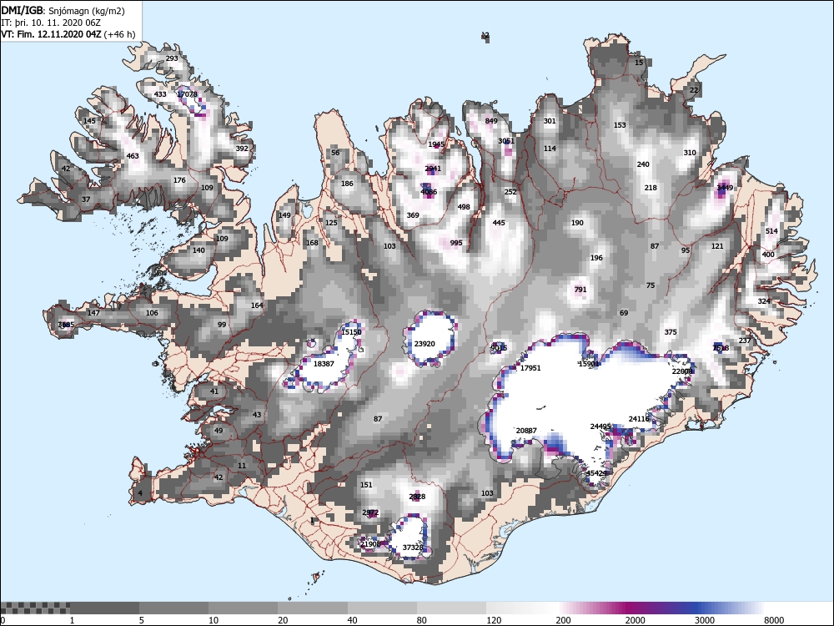The image size is (834, 626).
Task: Select the 2941 value label
Action: [433, 169]
